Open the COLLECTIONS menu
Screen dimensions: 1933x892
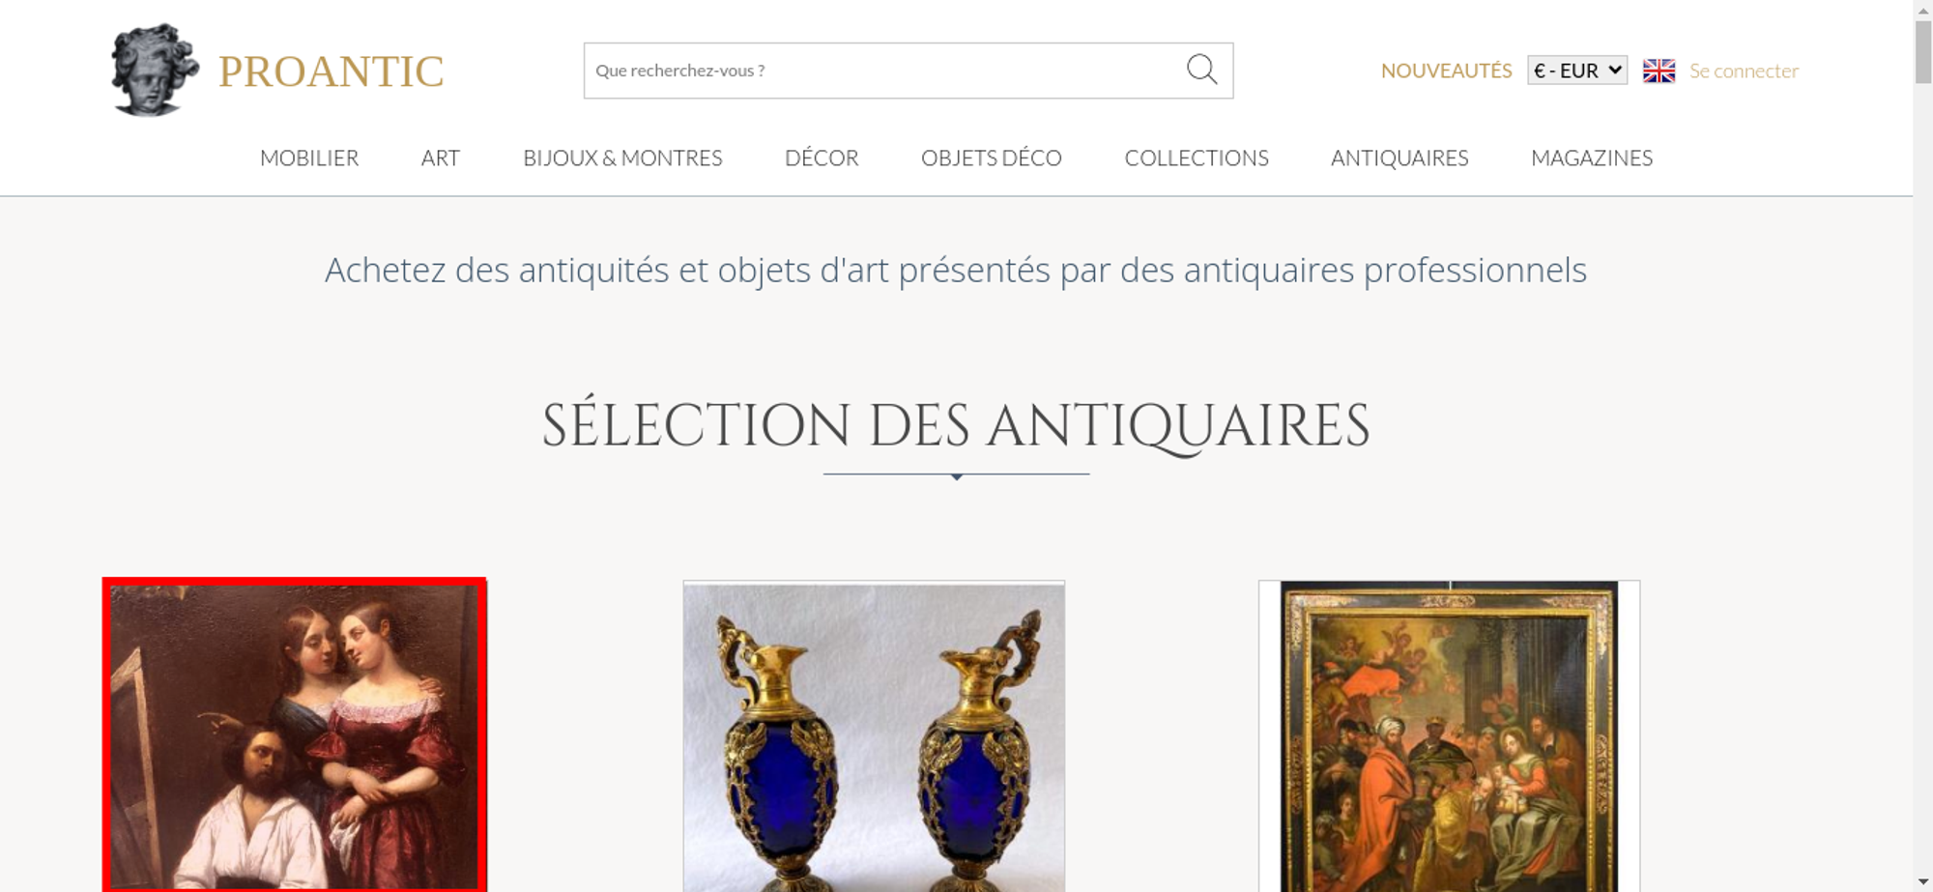pos(1197,158)
